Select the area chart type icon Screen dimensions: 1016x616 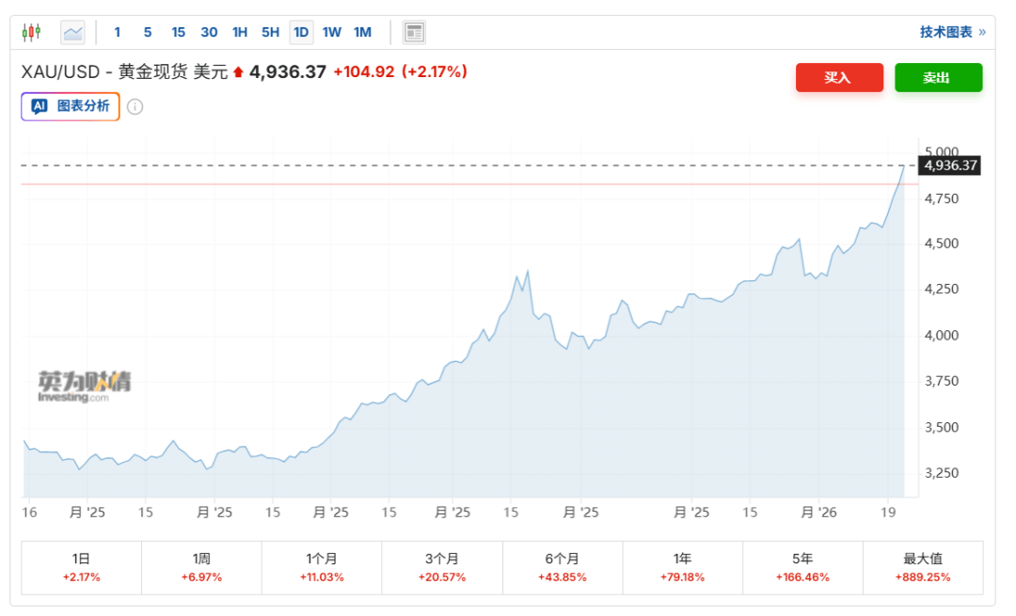pos(72,32)
